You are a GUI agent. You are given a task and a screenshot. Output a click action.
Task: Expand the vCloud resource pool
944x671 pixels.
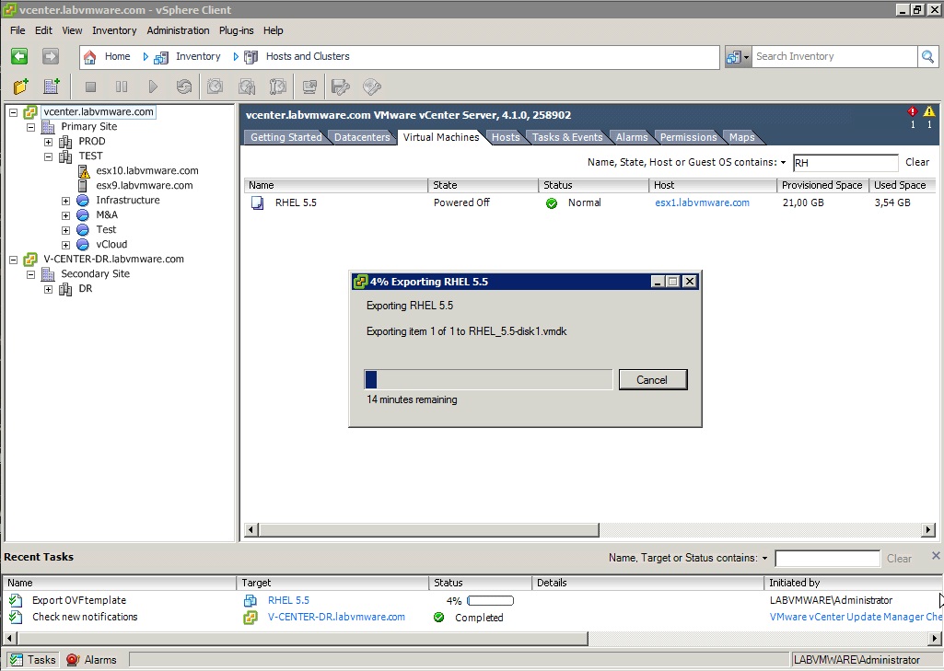coord(65,245)
